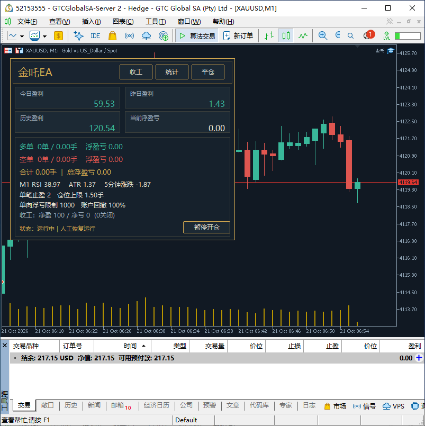Switch chart to bar chart view
The width and height of the screenshot is (425, 426).
[269, 36]
